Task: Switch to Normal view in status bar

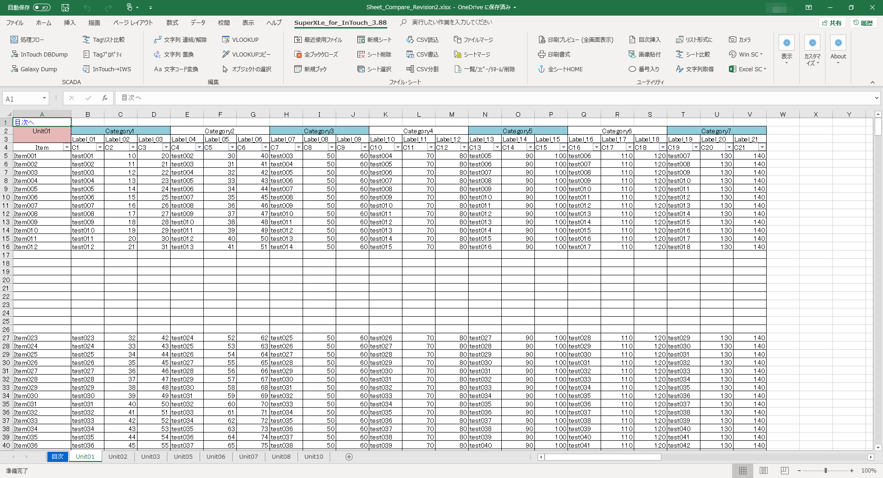Action: (x=742, y=471)
